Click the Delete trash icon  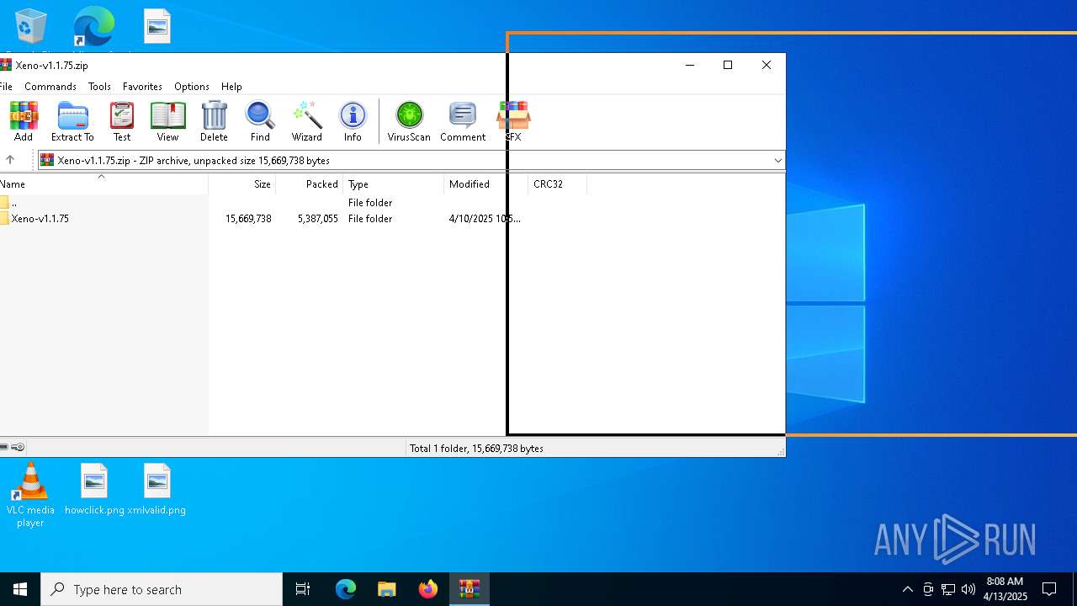tap(214, 121)
